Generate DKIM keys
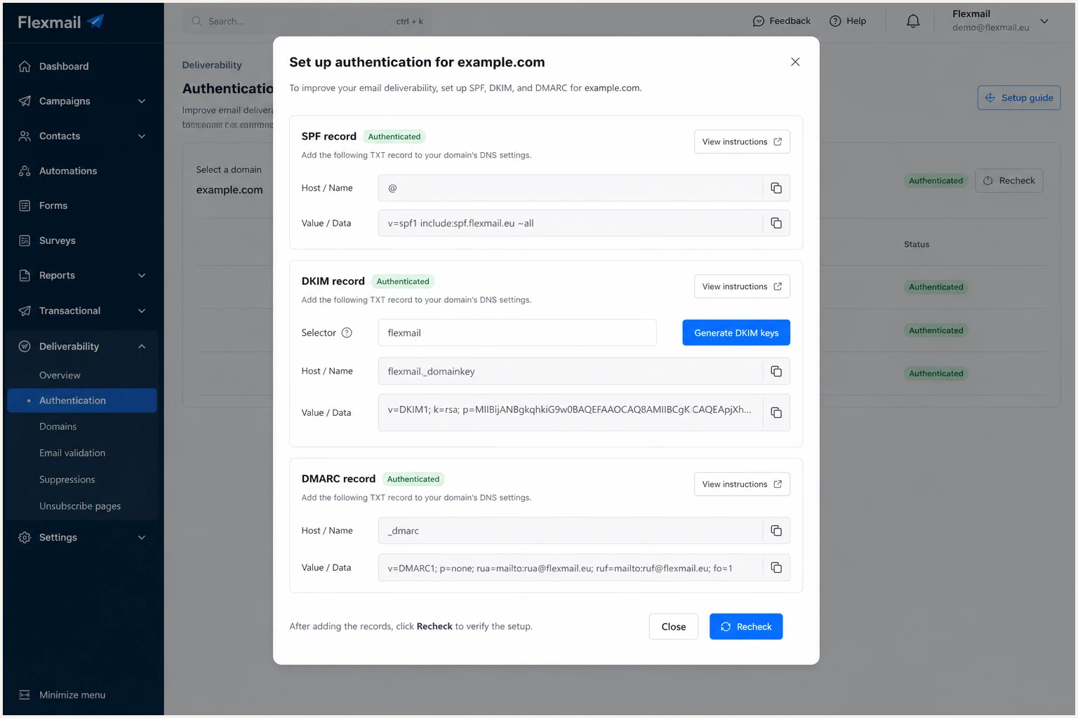 [x=736, y=333]
